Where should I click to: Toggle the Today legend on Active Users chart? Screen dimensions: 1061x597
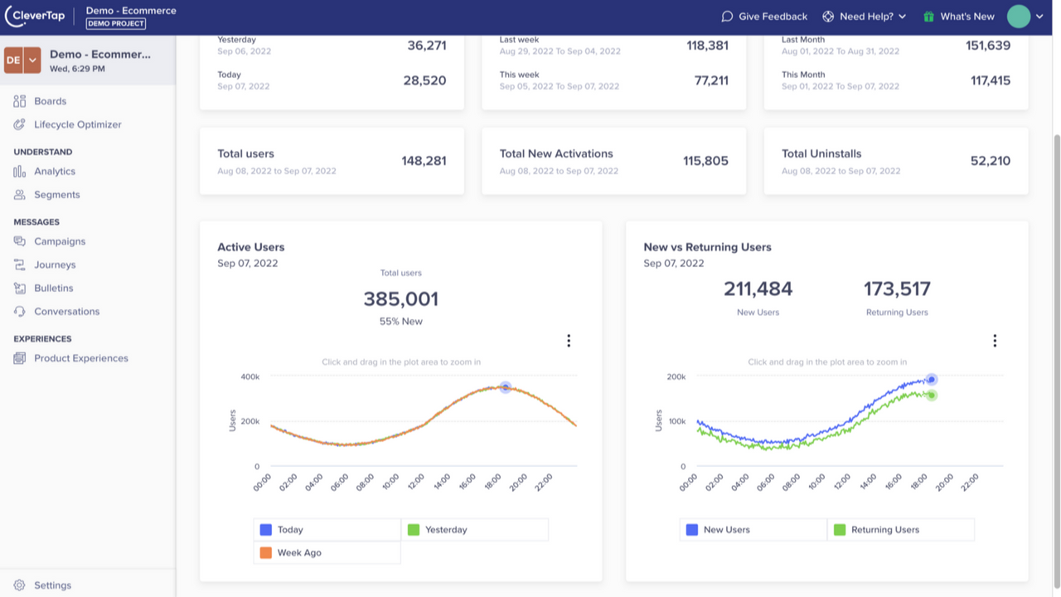[x=282, y=529]
